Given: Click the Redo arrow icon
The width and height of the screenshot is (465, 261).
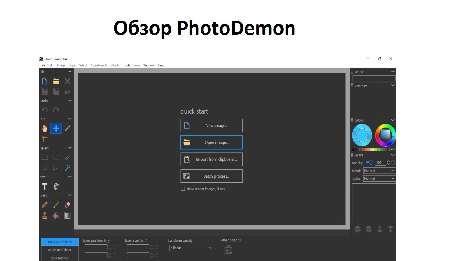Looking at the screenshot, I should [56, 110].
